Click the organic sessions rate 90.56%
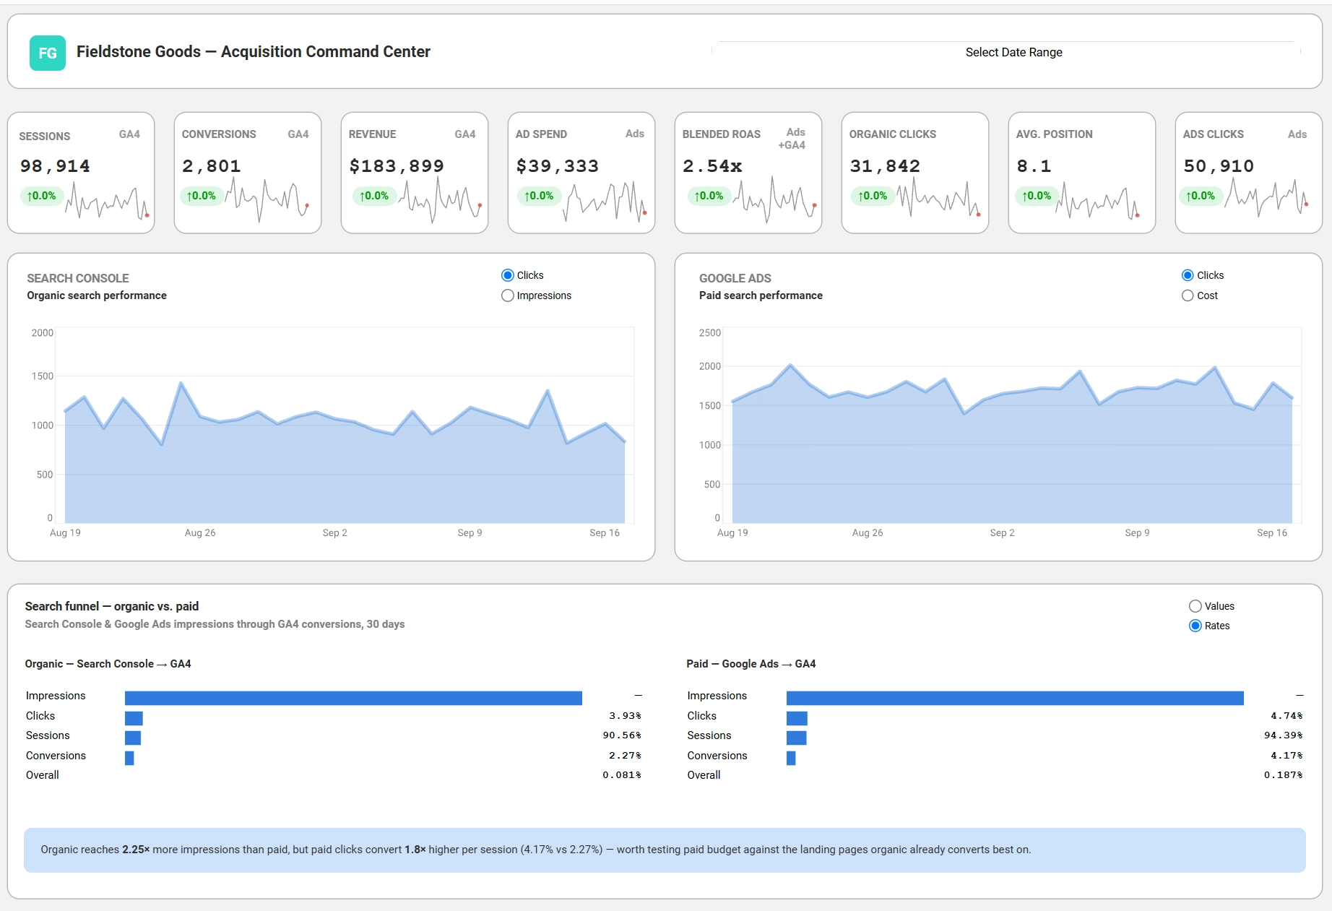Viewport: 1332px width, 911px height. tap(622, 735)
